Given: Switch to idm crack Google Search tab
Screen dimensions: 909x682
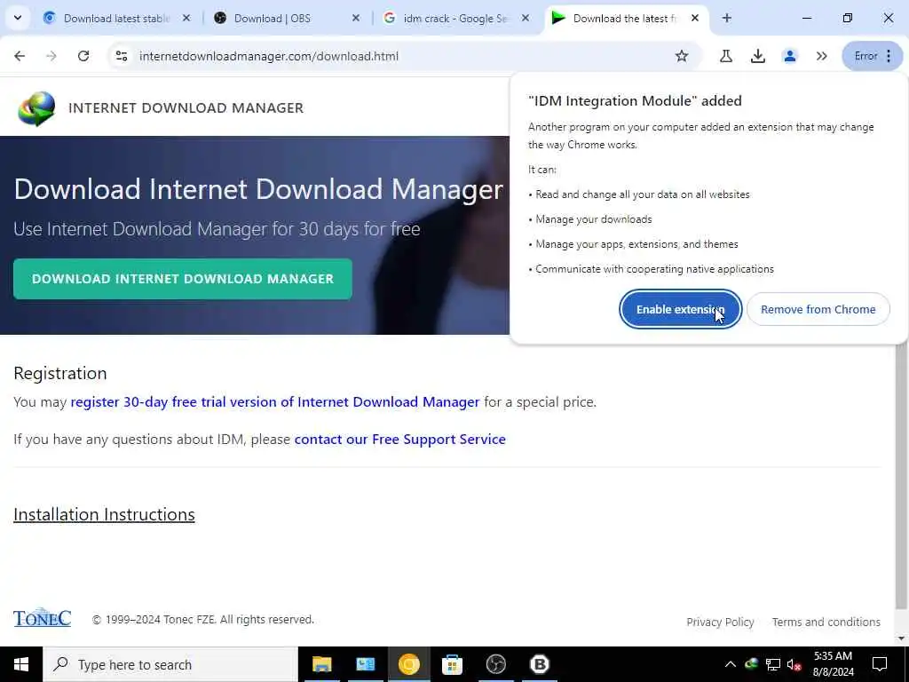Looking at the screenshot, I should [455, 18].
